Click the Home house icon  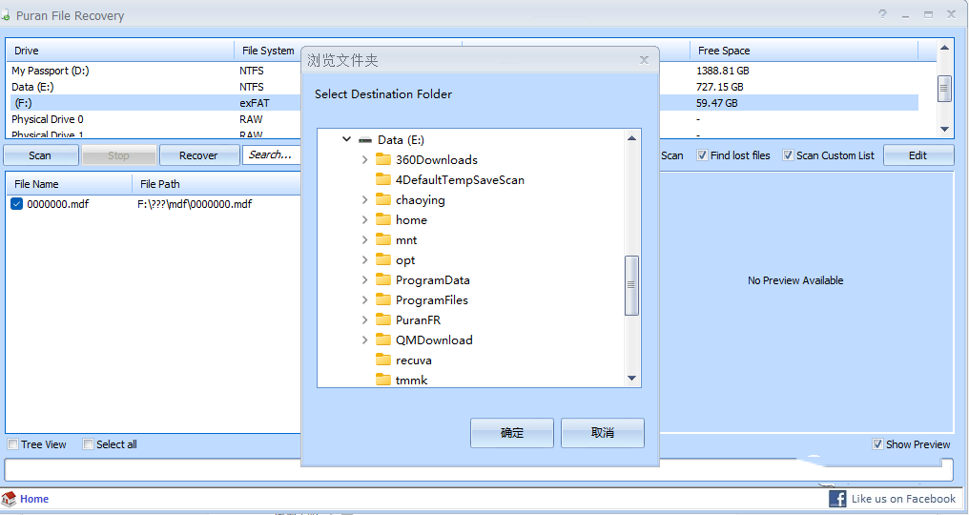click(9, 499)
